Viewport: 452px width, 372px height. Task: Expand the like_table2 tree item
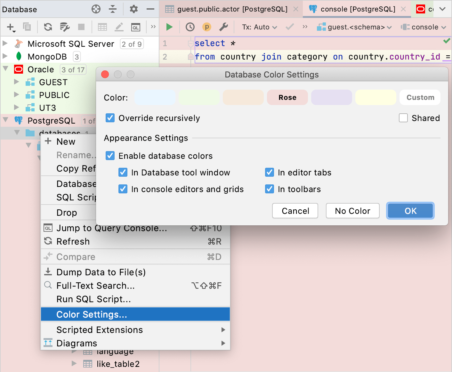(x=74, y=364)
